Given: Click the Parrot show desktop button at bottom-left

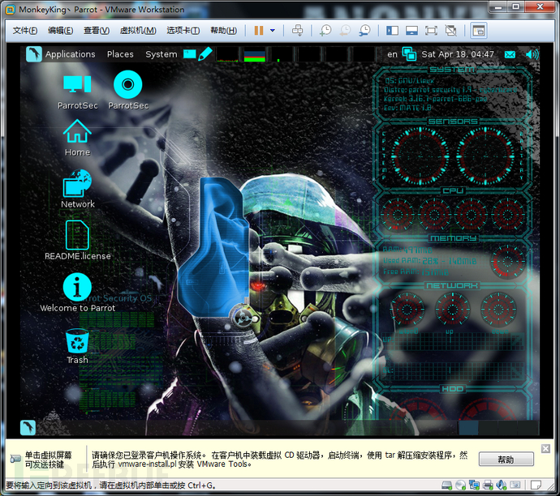Looking at the screenshot, I should [x=28, y=427].
